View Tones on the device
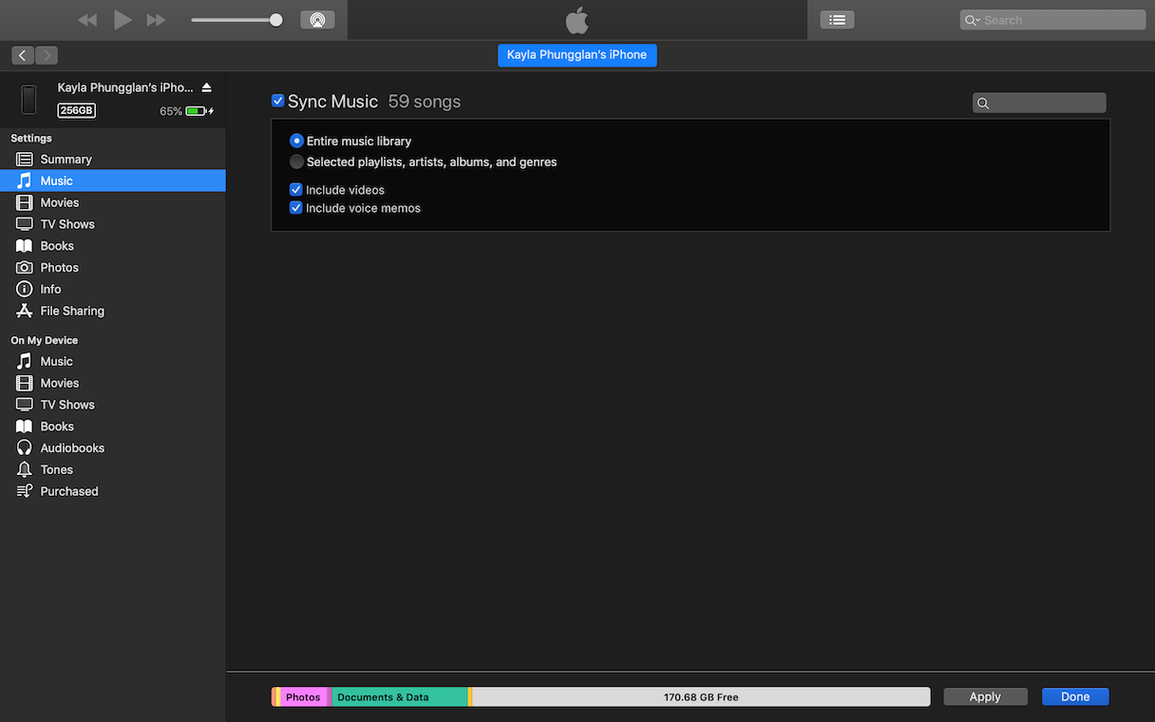The height and width of the screenshot is (722, 1155). tap(55, 469)
